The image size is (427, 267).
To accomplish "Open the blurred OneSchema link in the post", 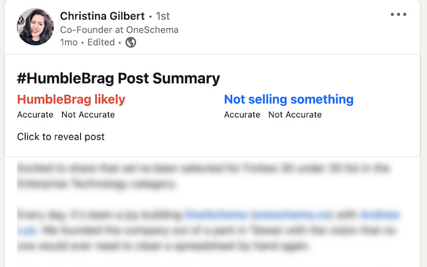I will 258,215.
